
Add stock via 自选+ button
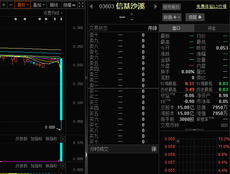(172, 17)
